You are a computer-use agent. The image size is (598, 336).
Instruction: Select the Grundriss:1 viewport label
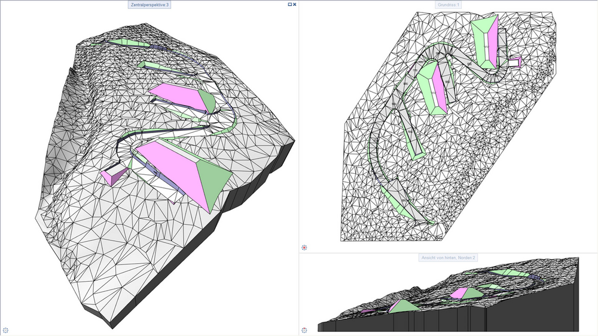[x=448, y=5]
